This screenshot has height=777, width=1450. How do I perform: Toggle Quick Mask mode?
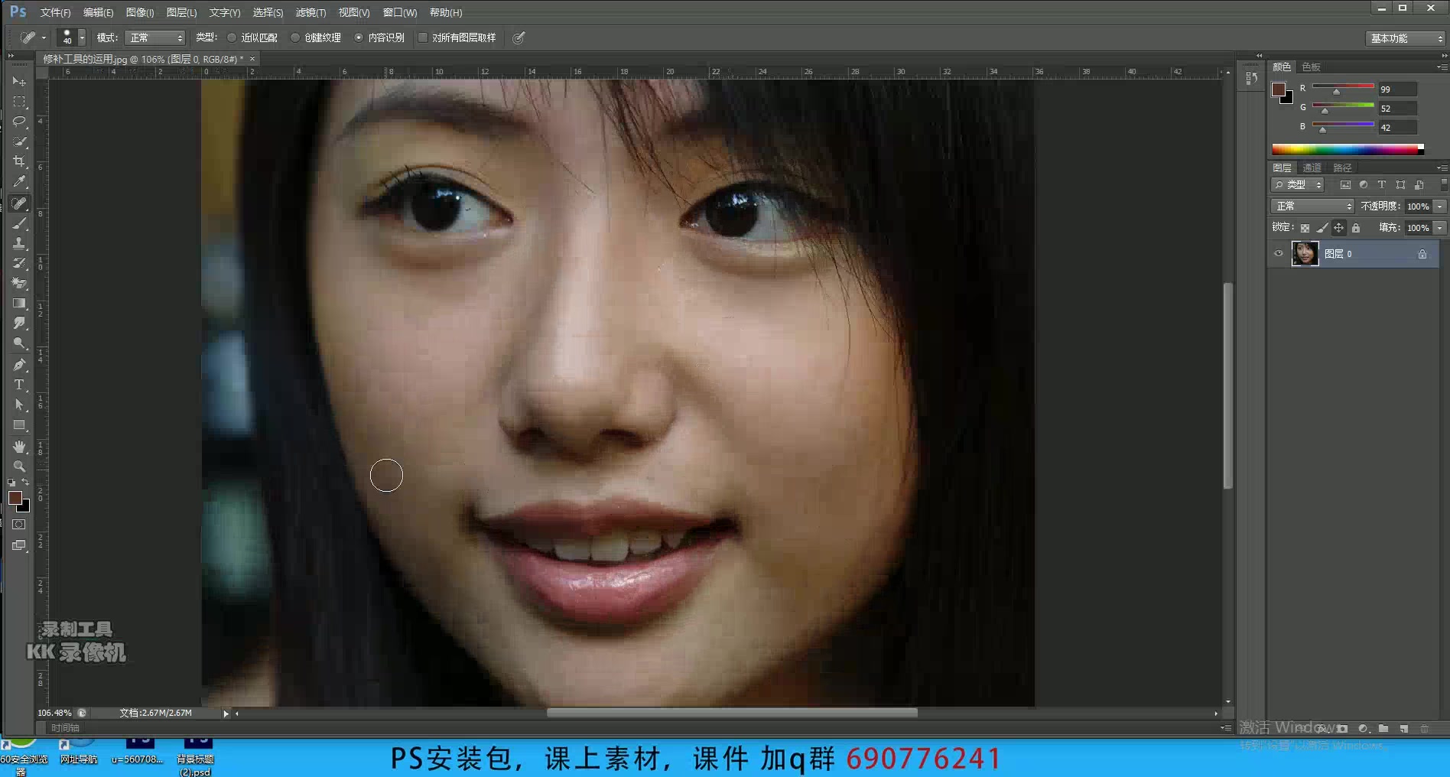[19, 525]
